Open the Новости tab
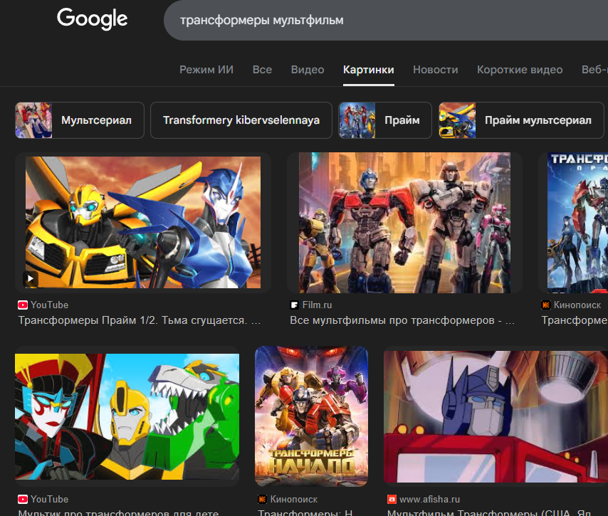Image resolution: width=608 pixels, height=516 pixels. (436, 70)
